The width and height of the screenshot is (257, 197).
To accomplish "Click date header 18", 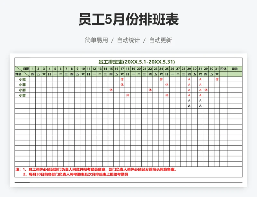I will 128,69.
